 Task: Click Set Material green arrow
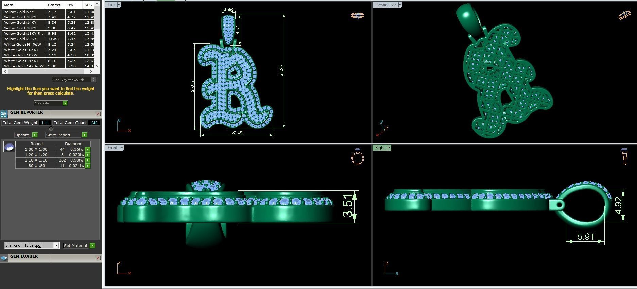pos(92,245)
